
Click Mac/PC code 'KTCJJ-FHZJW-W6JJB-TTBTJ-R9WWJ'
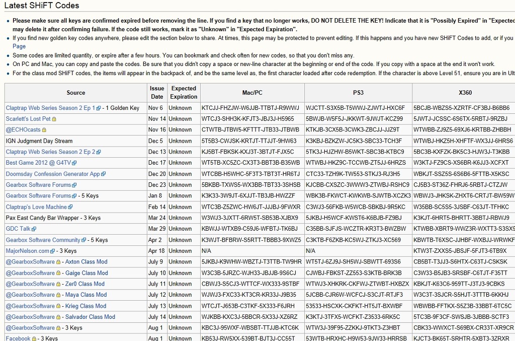250,108
